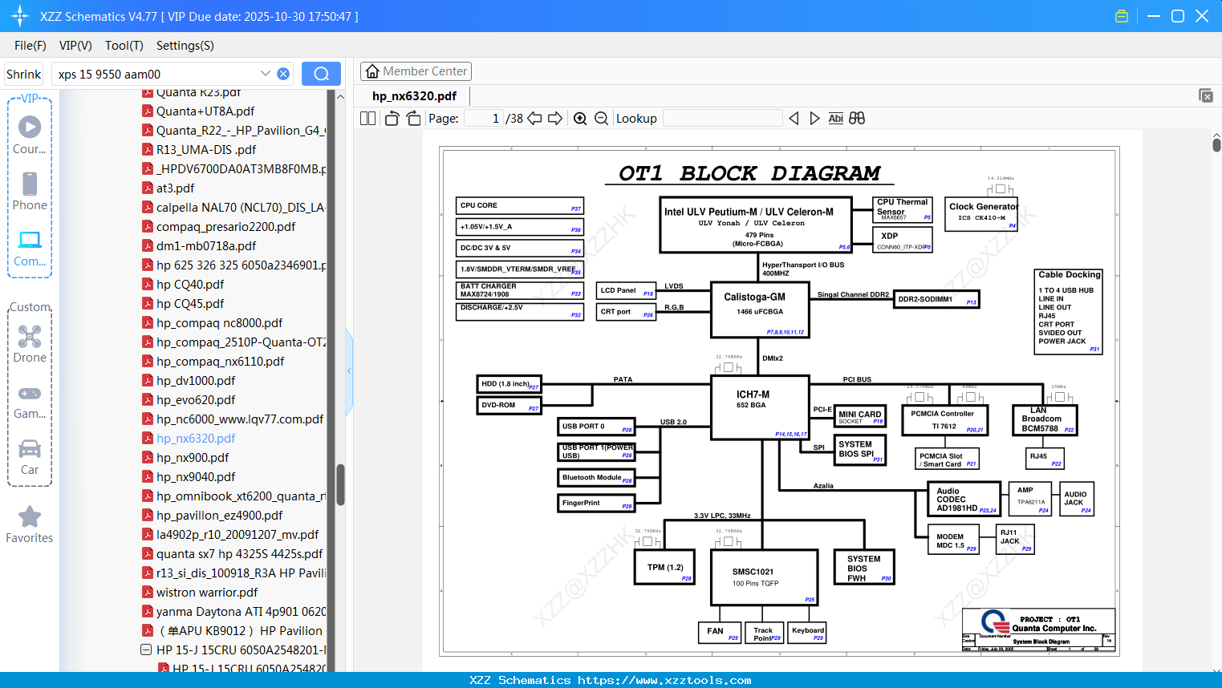The width and height of the screenshot is (1222, 688).
Task: Open the Tool(T) menu
Action: (x=124, y=46)
